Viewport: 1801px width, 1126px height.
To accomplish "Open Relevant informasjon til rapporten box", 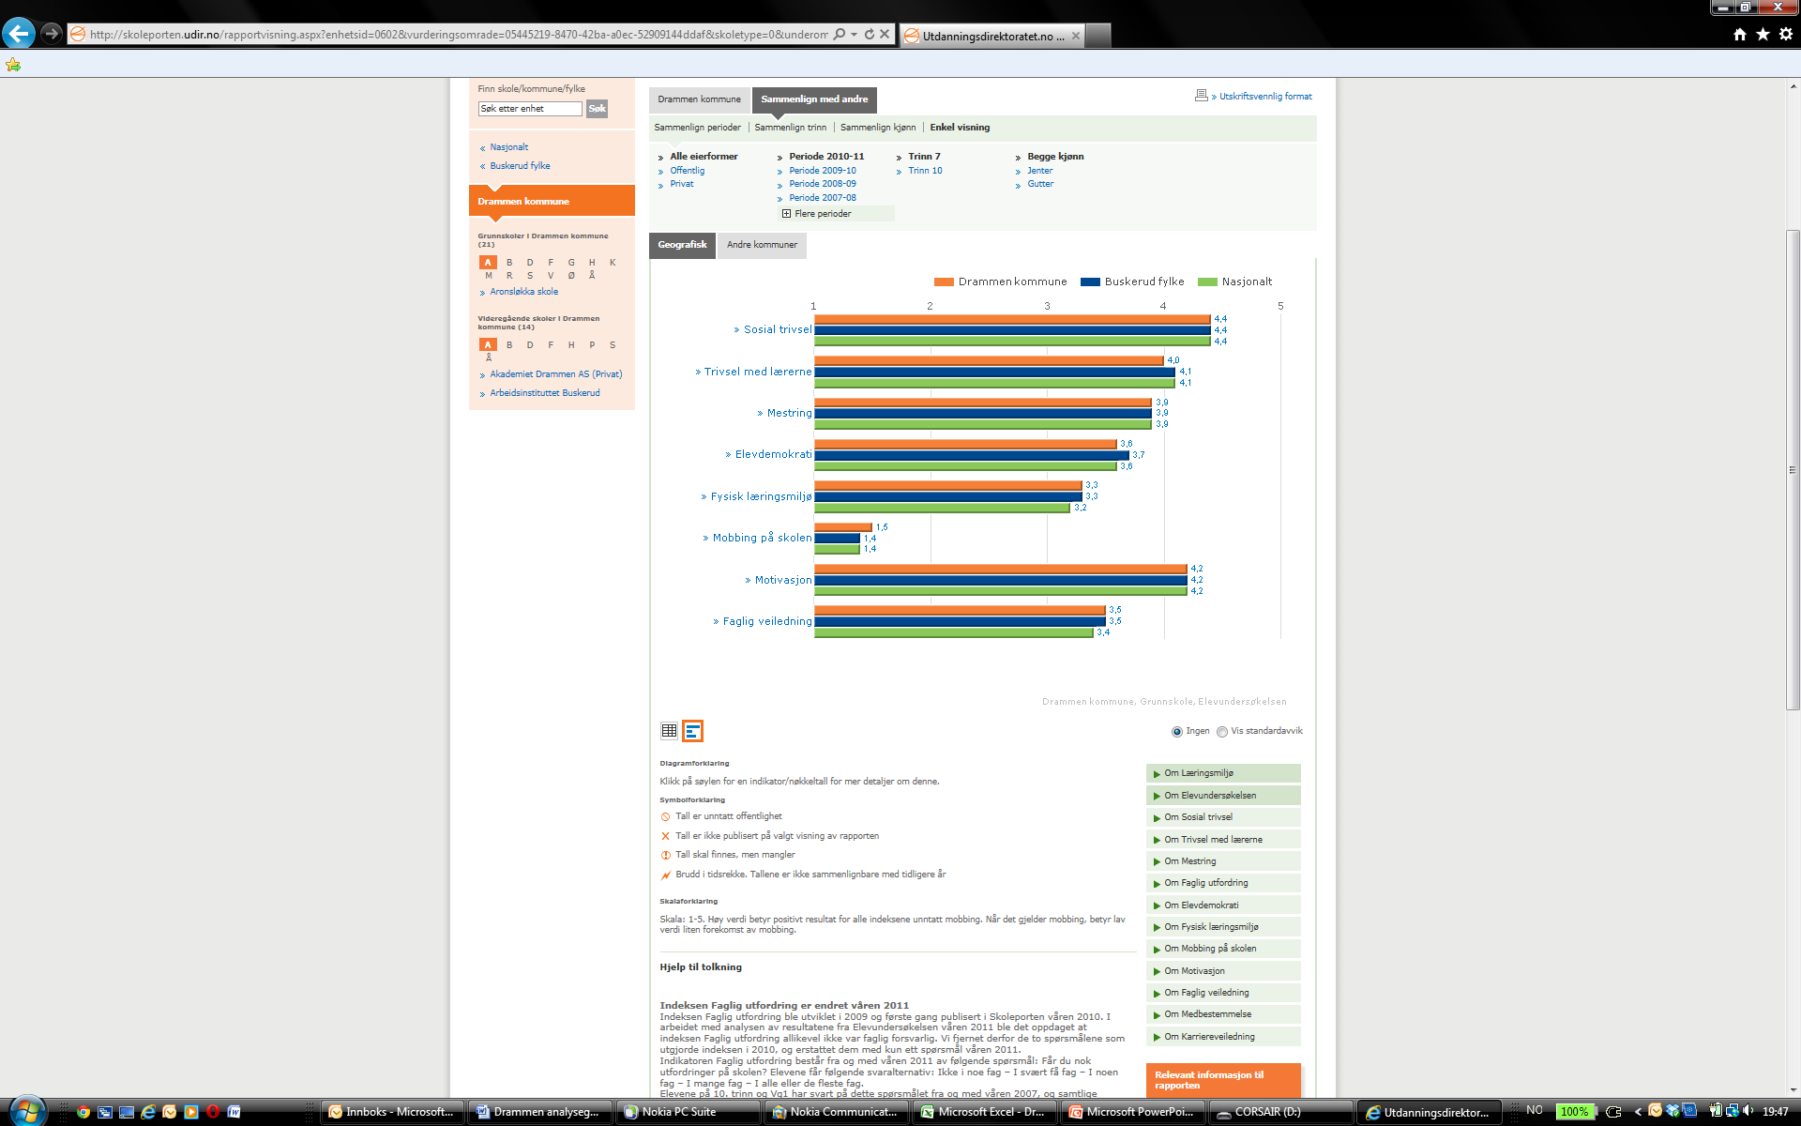I will (x=1223, y=1080).
